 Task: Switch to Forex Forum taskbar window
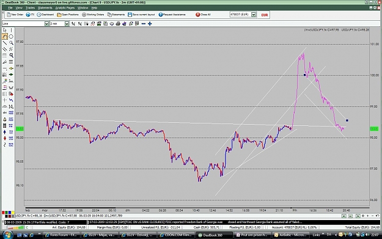[61, 235]
